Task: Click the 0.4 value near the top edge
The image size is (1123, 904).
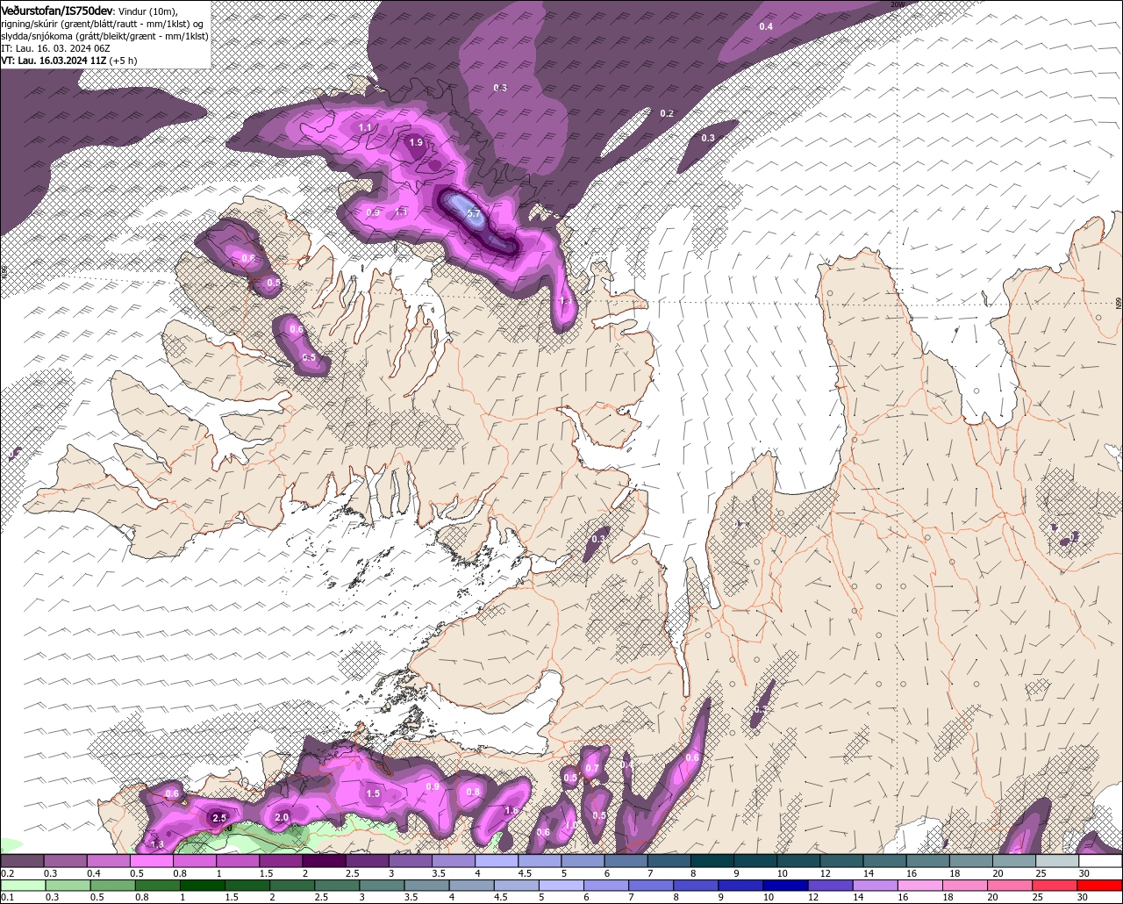Action: tap(766, 26)
